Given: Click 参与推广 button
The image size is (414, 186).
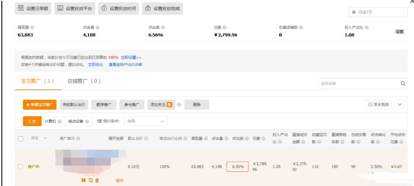Looking at the screenshot, I should tap(132, 104).
